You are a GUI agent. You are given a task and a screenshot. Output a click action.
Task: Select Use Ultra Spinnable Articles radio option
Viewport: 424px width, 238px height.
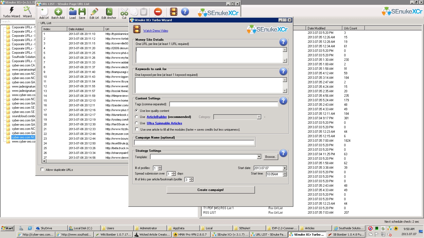coord(136,123)
